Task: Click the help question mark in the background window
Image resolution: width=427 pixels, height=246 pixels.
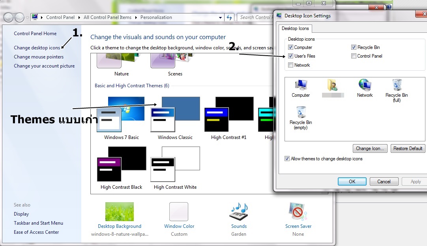Action: pos(389,7)
